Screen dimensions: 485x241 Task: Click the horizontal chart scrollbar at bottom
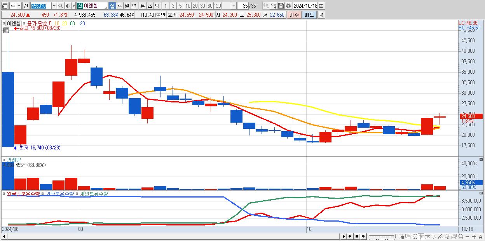click(170, 236)
